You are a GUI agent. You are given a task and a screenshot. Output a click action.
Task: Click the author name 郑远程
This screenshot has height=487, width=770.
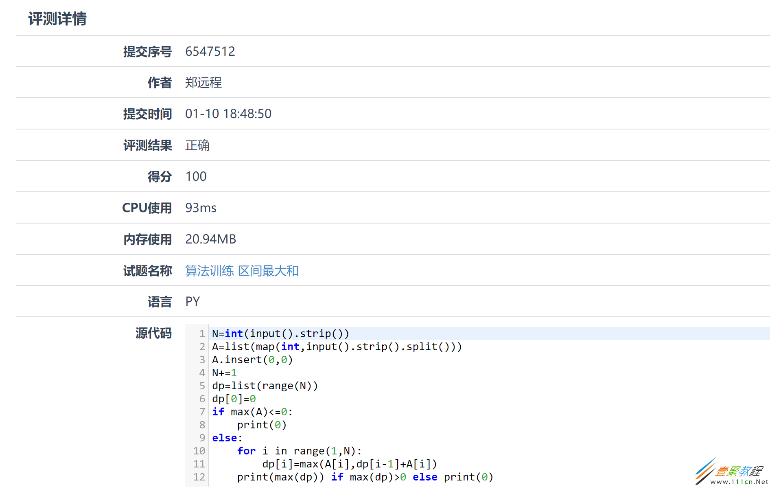point(203,83)
